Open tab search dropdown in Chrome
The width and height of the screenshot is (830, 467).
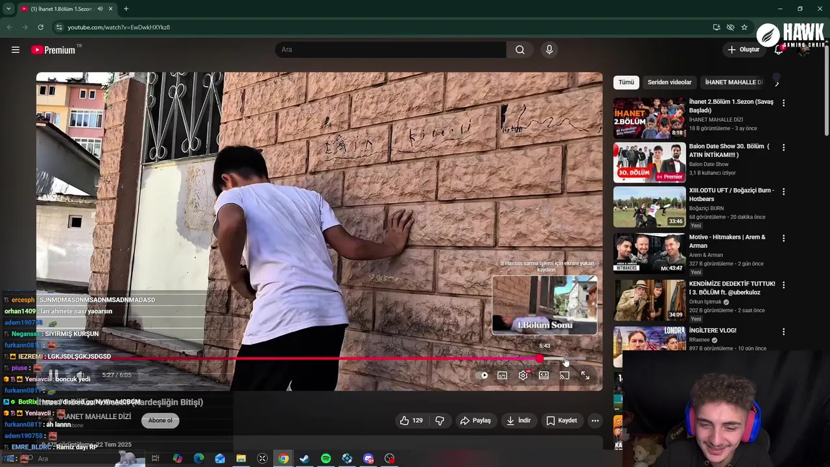click(8, 9)
